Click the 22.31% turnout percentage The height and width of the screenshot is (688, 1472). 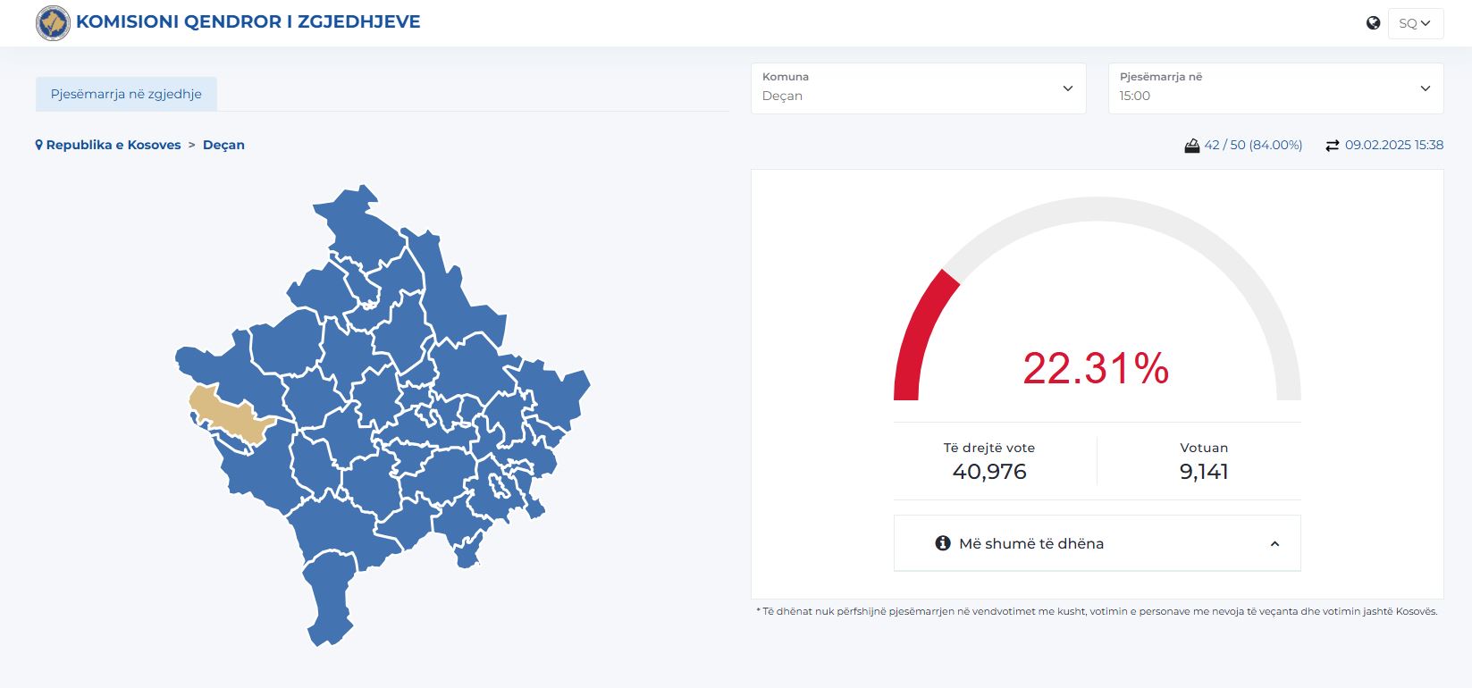point(1096,368)
